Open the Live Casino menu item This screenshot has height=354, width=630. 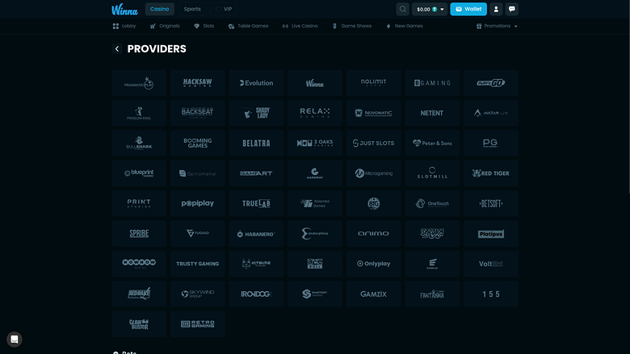(300, 26)
